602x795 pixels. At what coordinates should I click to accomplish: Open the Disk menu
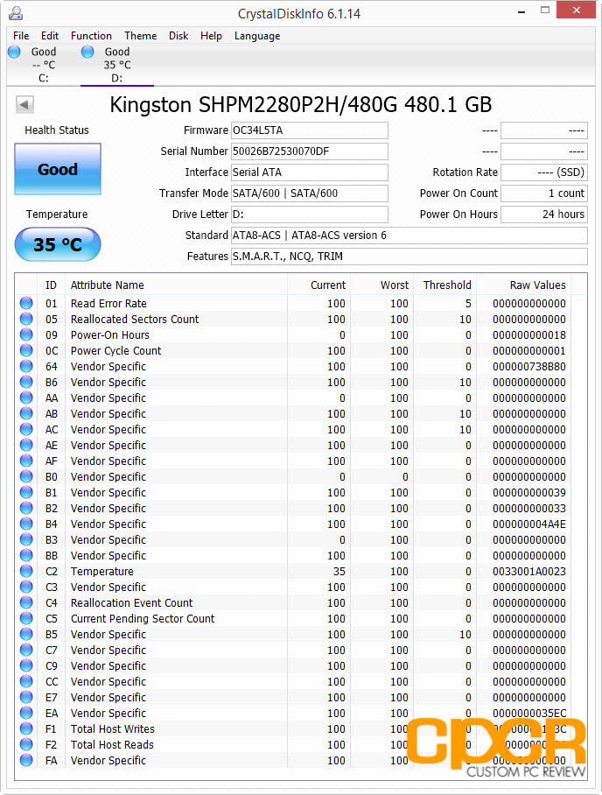pyautogui.click(x=178, y=36)
